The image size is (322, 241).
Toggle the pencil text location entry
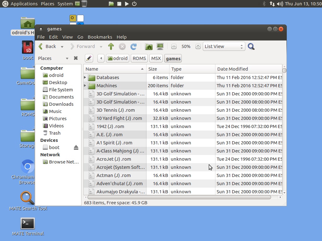[89, 58]
